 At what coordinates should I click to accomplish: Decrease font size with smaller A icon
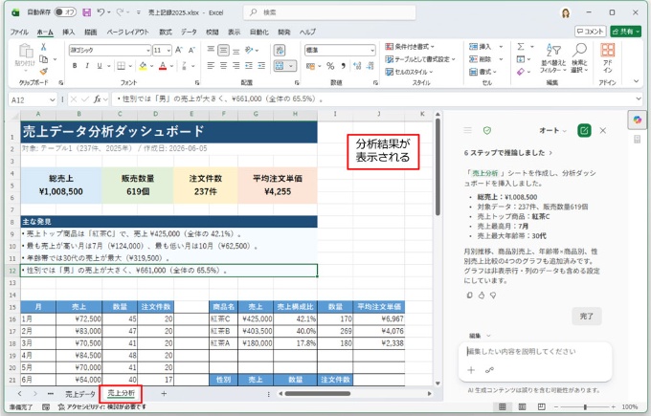click(191, 50)
